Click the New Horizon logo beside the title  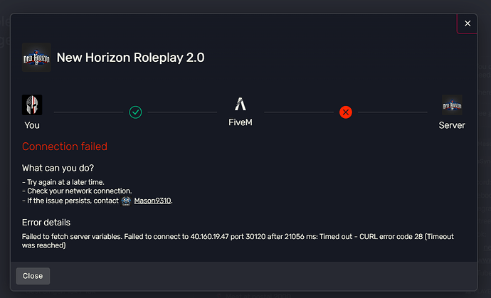36,58
